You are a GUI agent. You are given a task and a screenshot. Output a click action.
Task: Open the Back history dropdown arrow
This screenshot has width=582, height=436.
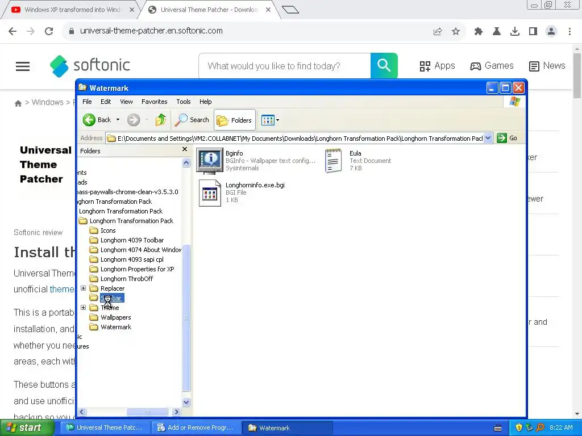pyautogui.click(x=118, y=120)
